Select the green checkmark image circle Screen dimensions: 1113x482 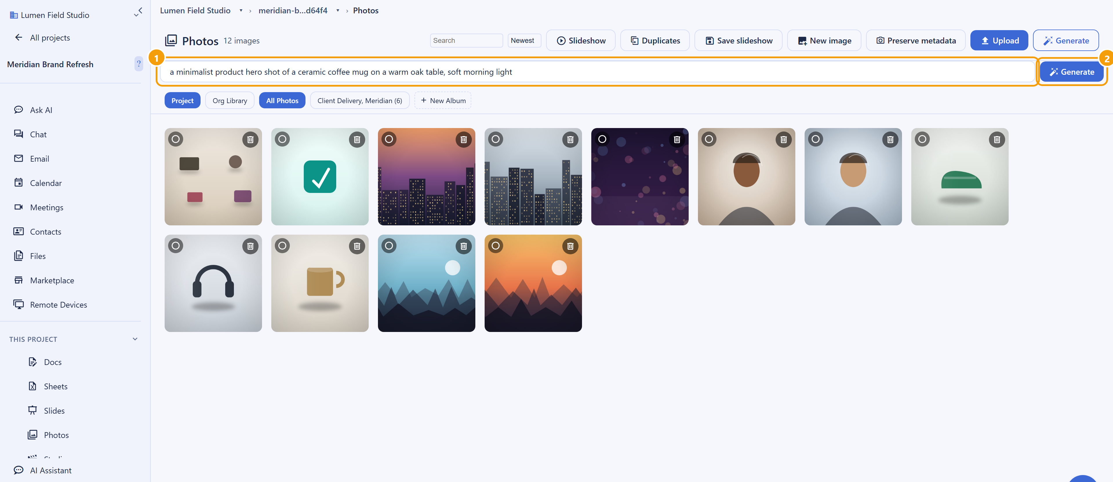click(282, 139)
